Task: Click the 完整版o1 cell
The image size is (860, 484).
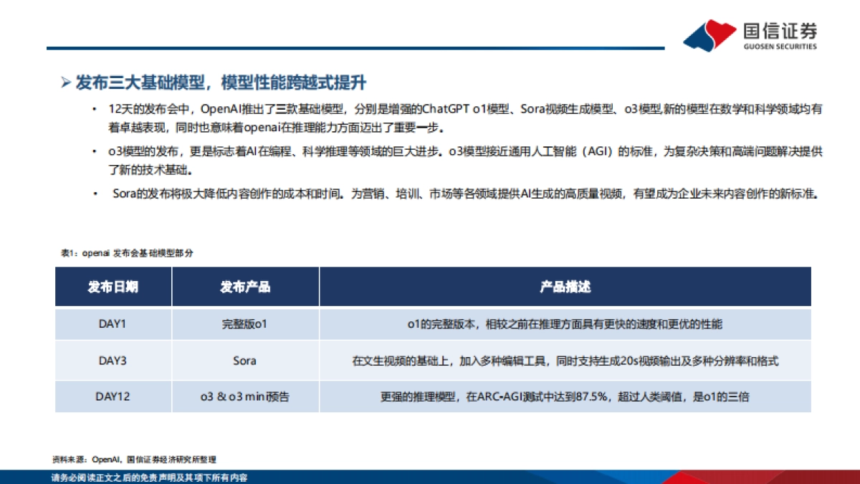Action: click(x=245, y=323)
